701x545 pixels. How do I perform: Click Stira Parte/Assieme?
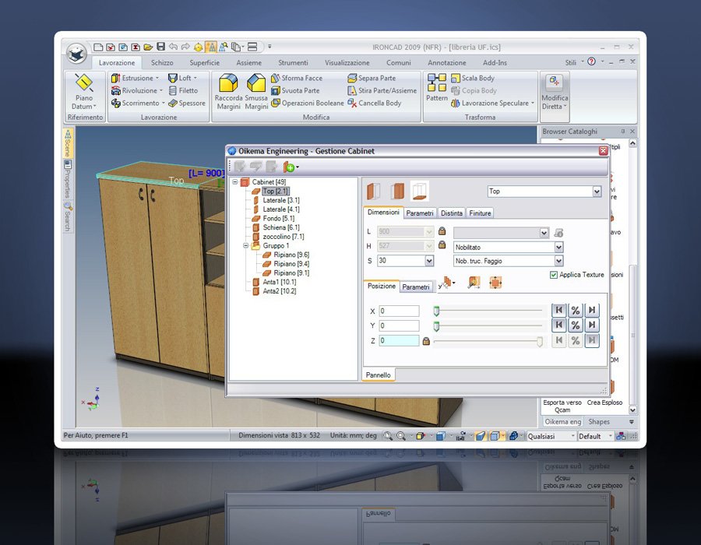pos(382,90)
